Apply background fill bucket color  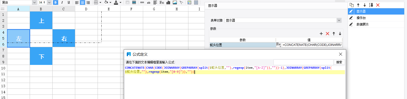(x=106, y=3)
